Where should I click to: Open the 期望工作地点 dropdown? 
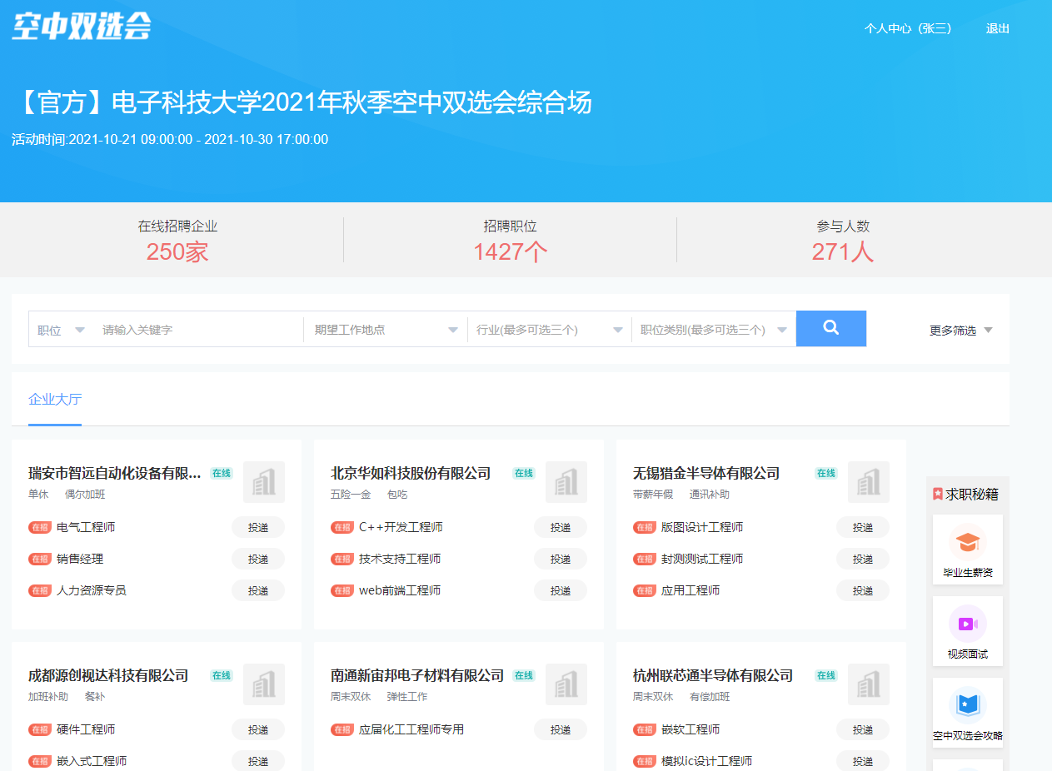(385, 328)
